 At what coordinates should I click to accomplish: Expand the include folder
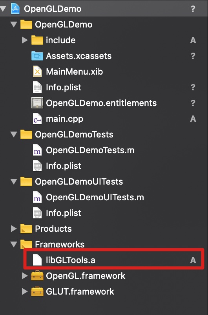24,40
